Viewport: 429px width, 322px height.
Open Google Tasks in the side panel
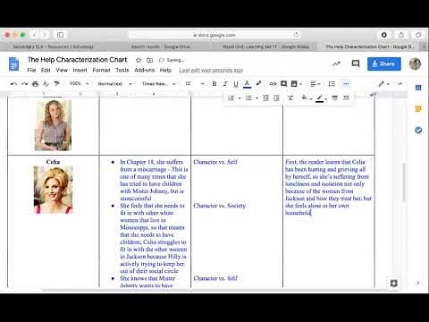point(418,131)
